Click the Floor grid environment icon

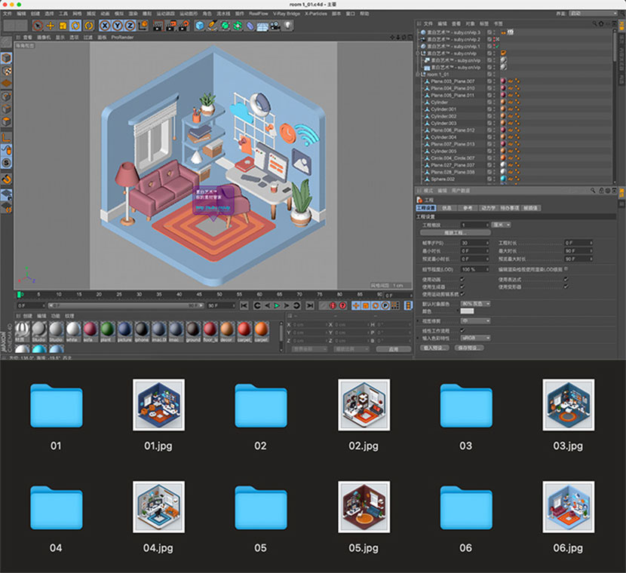(262, 26)
